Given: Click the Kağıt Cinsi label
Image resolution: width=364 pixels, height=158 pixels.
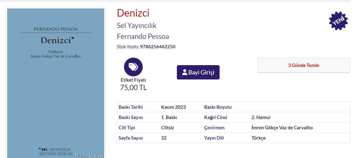Looking at the screenshot, I should tap(216, 117).
